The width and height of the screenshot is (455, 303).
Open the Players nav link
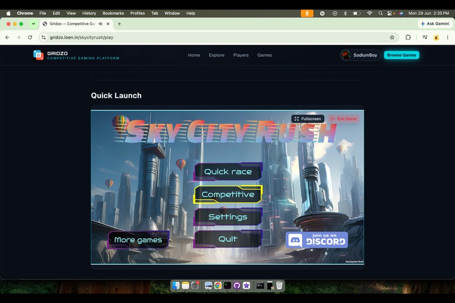coord(241,55)
